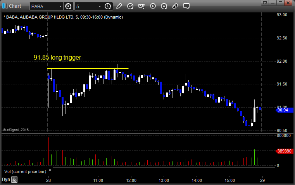Click the Chart title label
295x185 pixels.
pyautogui.click(x=15, y=6)
